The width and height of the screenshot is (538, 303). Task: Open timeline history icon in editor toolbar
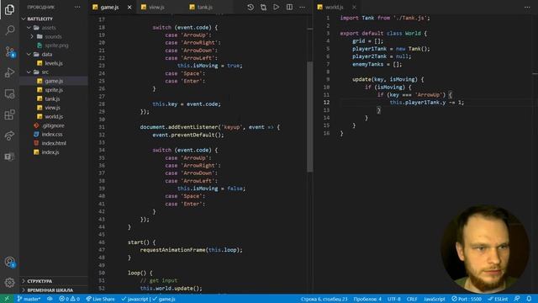251,7
